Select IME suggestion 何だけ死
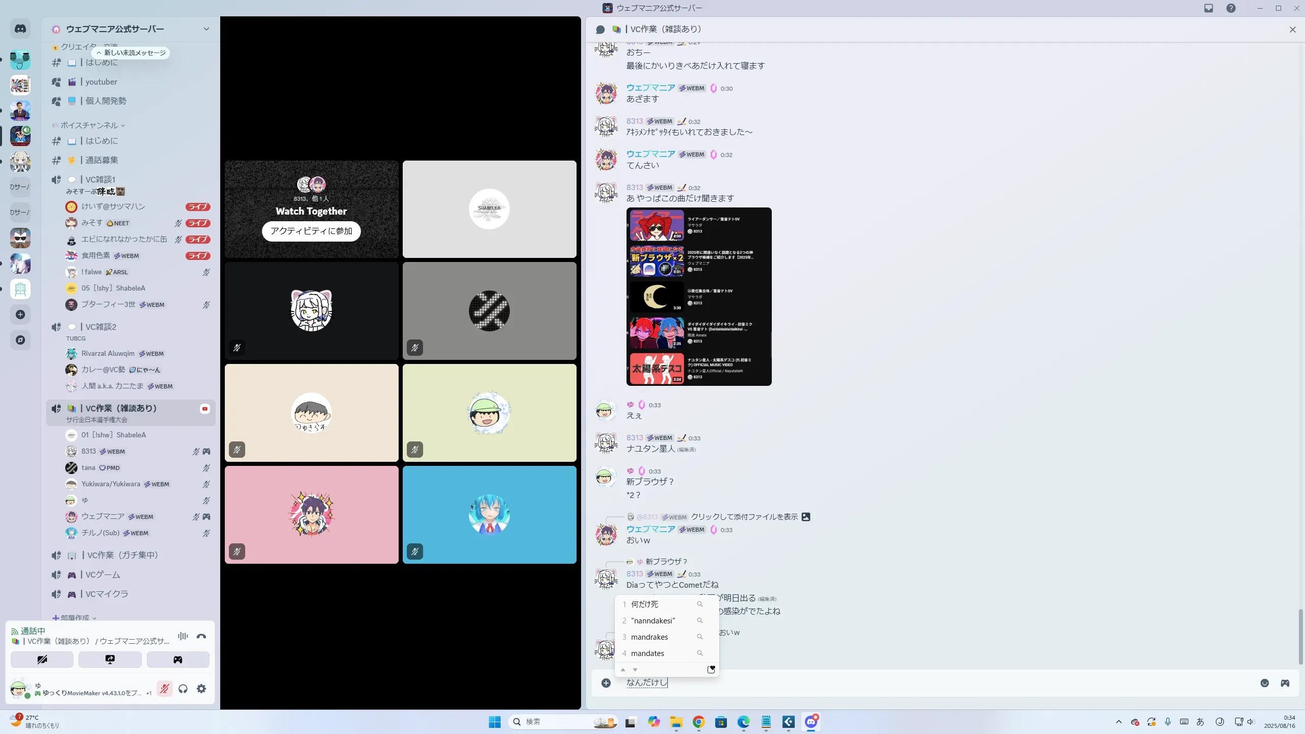The width and height of the screenshot is (1305, 734). 645,605
